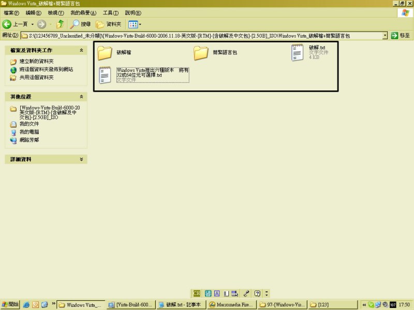Open 我的電腦 in the side panel

click(29, 132)
